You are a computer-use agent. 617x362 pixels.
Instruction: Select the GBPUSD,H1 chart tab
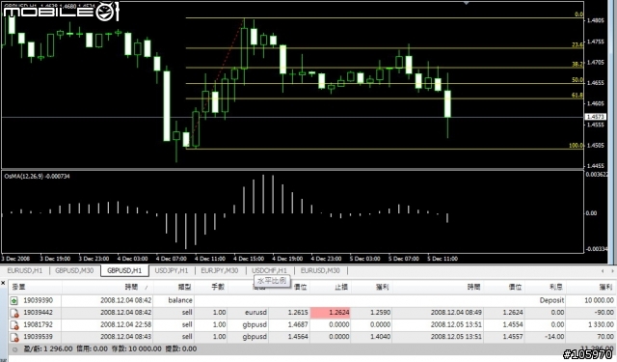124,270
